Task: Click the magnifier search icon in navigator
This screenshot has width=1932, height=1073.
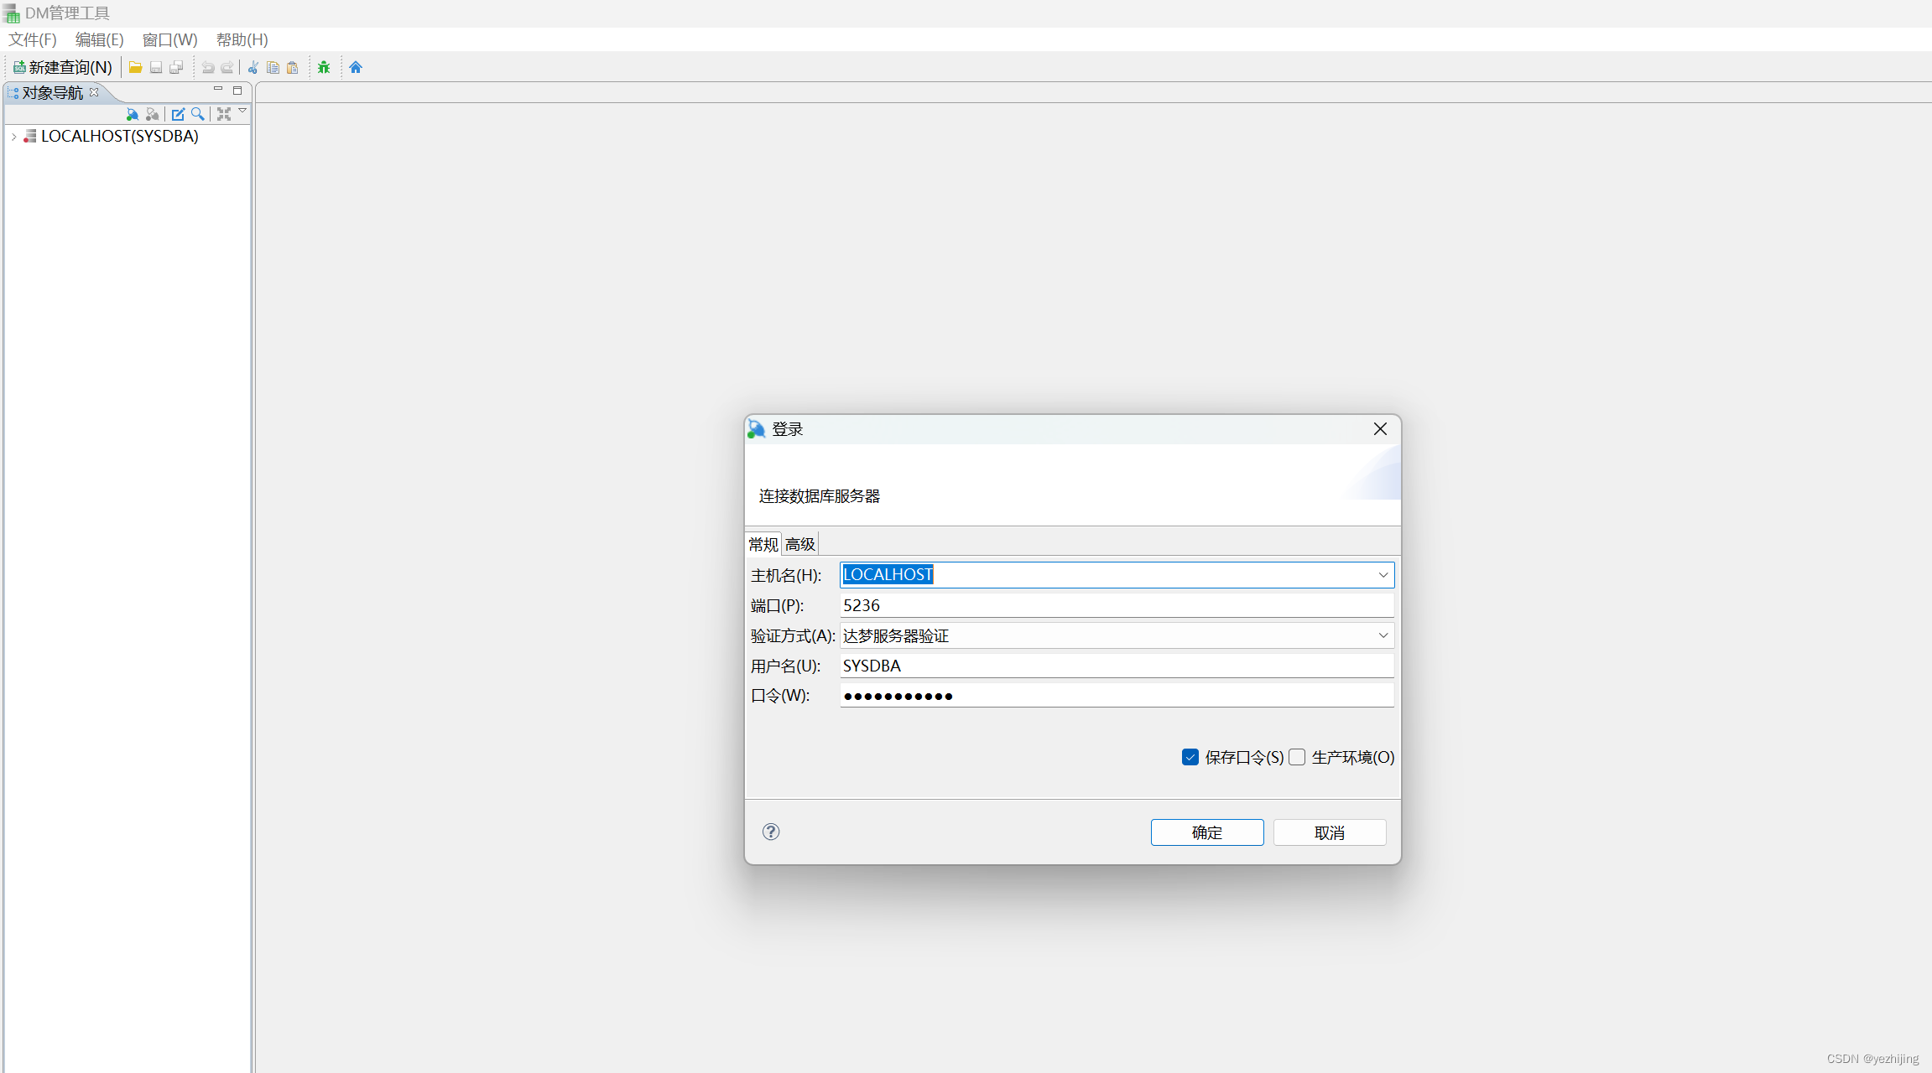Action: 198,114
